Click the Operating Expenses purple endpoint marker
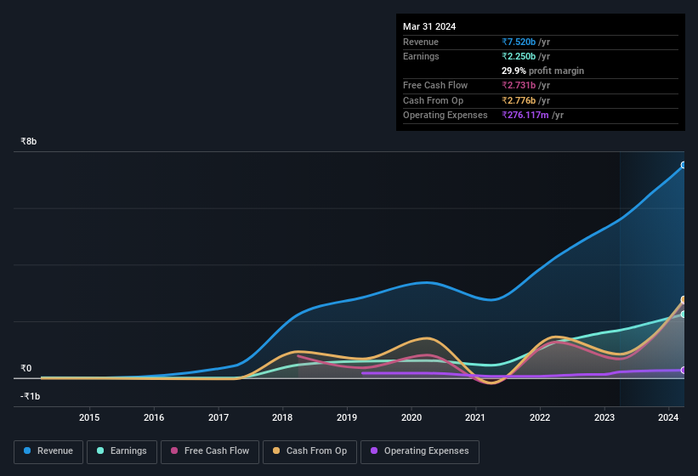Image resolution: width=698 pixels, height=476 pixels. [684, 370]
